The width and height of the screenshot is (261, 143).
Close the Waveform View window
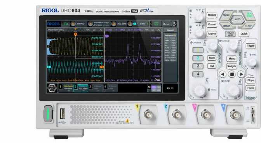tap(101, 30)
